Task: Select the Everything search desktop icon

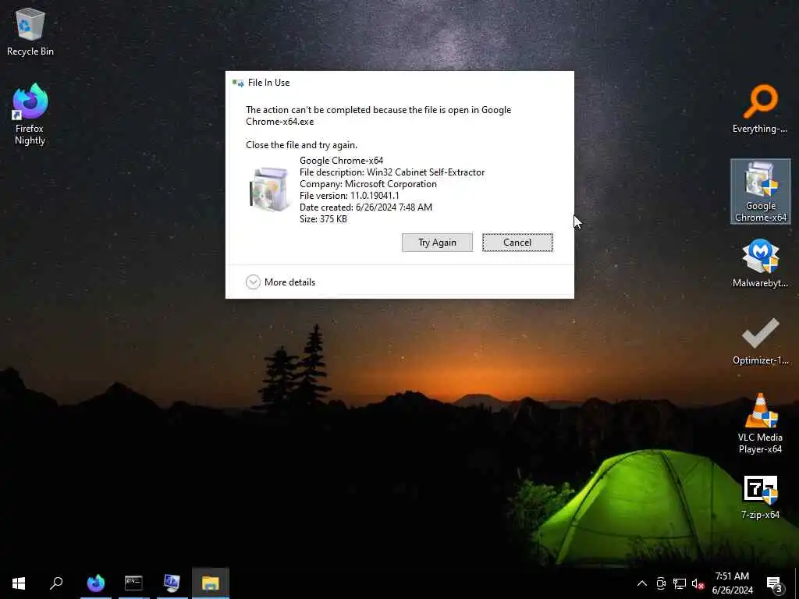Action: pyautogui.click(x=760, y=109)
